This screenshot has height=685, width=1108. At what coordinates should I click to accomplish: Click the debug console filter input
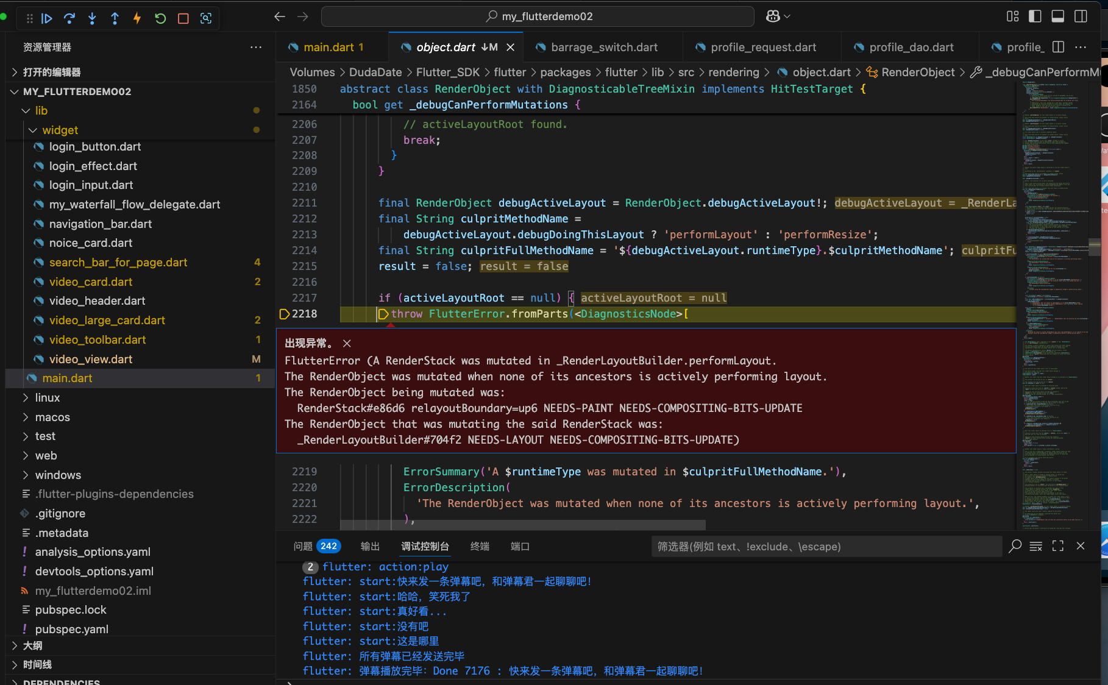pyautogui.click(x=826, y=546)
